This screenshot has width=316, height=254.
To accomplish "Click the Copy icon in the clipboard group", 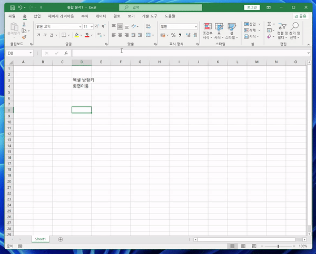I will 24,31.
